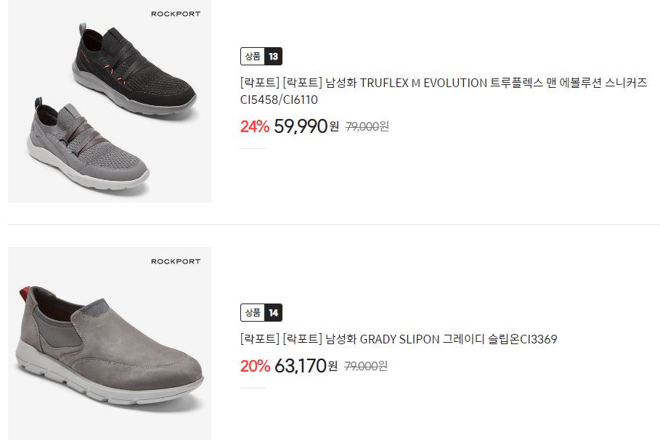Click the black number 13 label

coord(273,57)
